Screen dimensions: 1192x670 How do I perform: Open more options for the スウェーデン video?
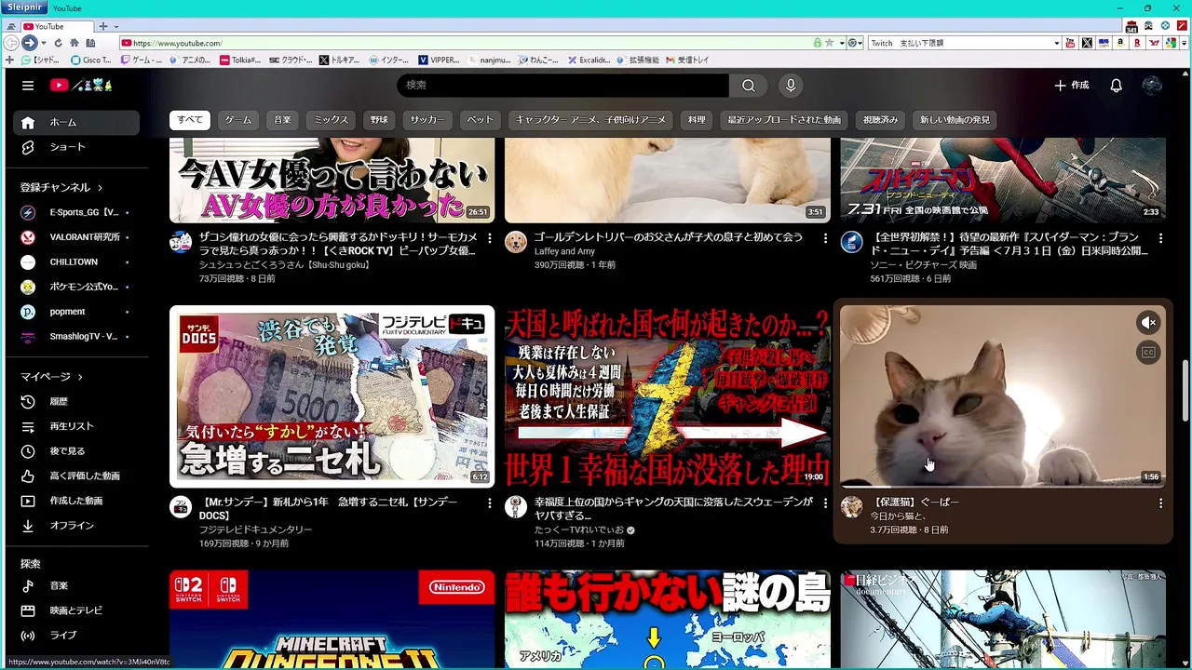(x=825, y=503)
